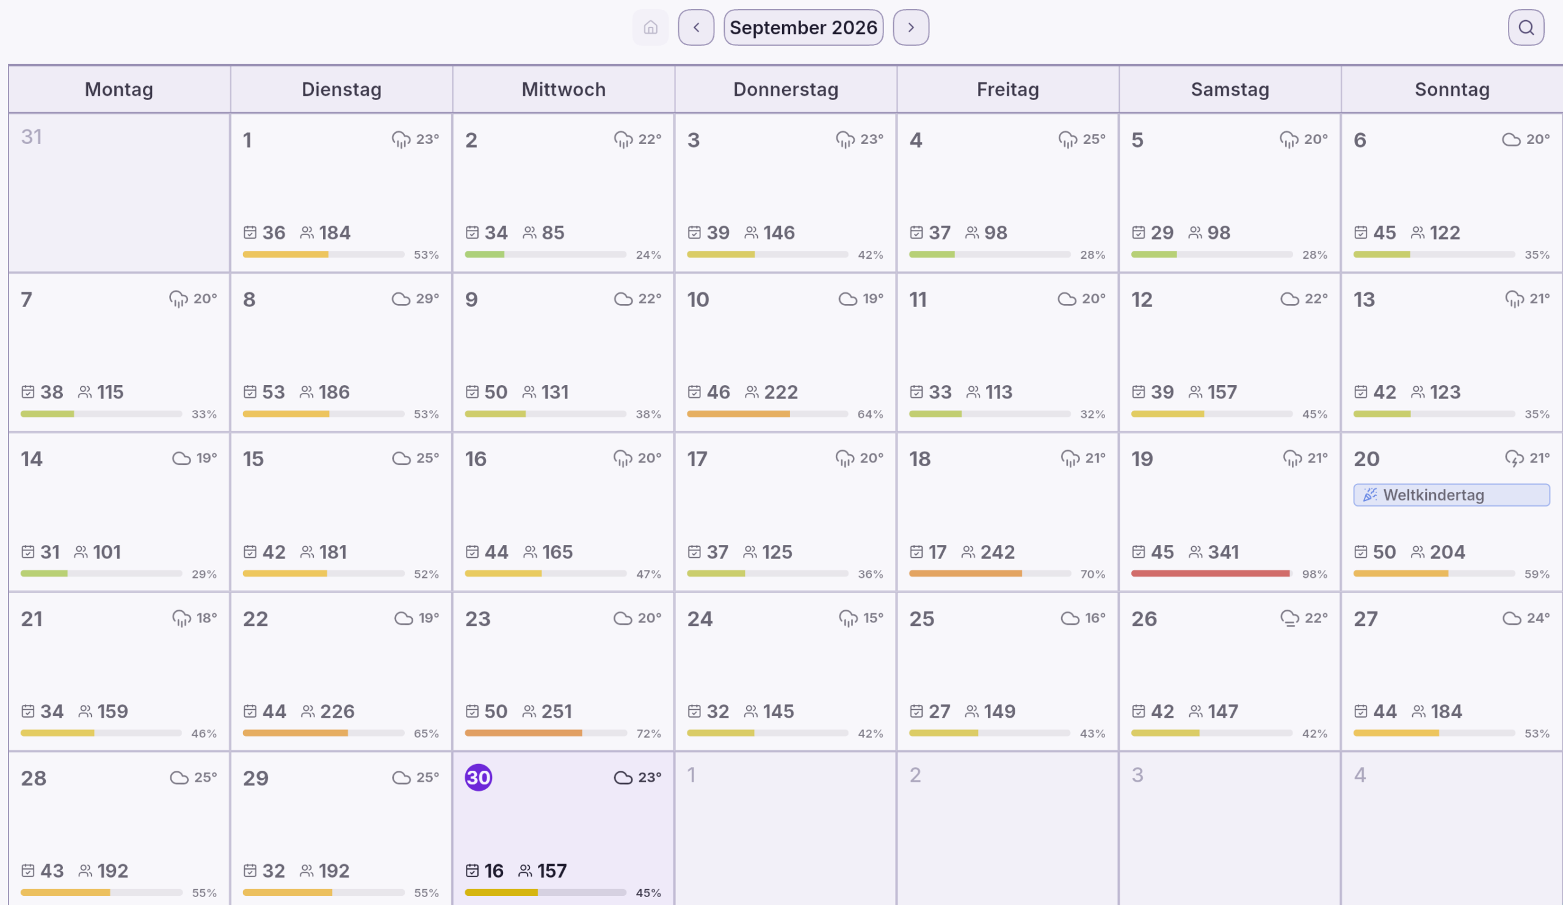Viewport: 1563px width, 905px height.
Task: Click the Mittwoch column header
Action: (563, 89)
